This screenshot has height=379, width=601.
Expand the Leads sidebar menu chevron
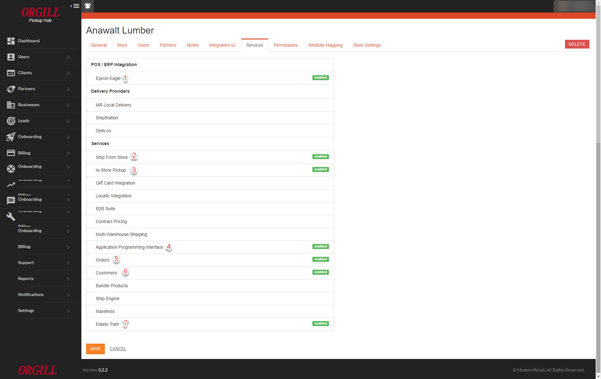coord(68,121)
